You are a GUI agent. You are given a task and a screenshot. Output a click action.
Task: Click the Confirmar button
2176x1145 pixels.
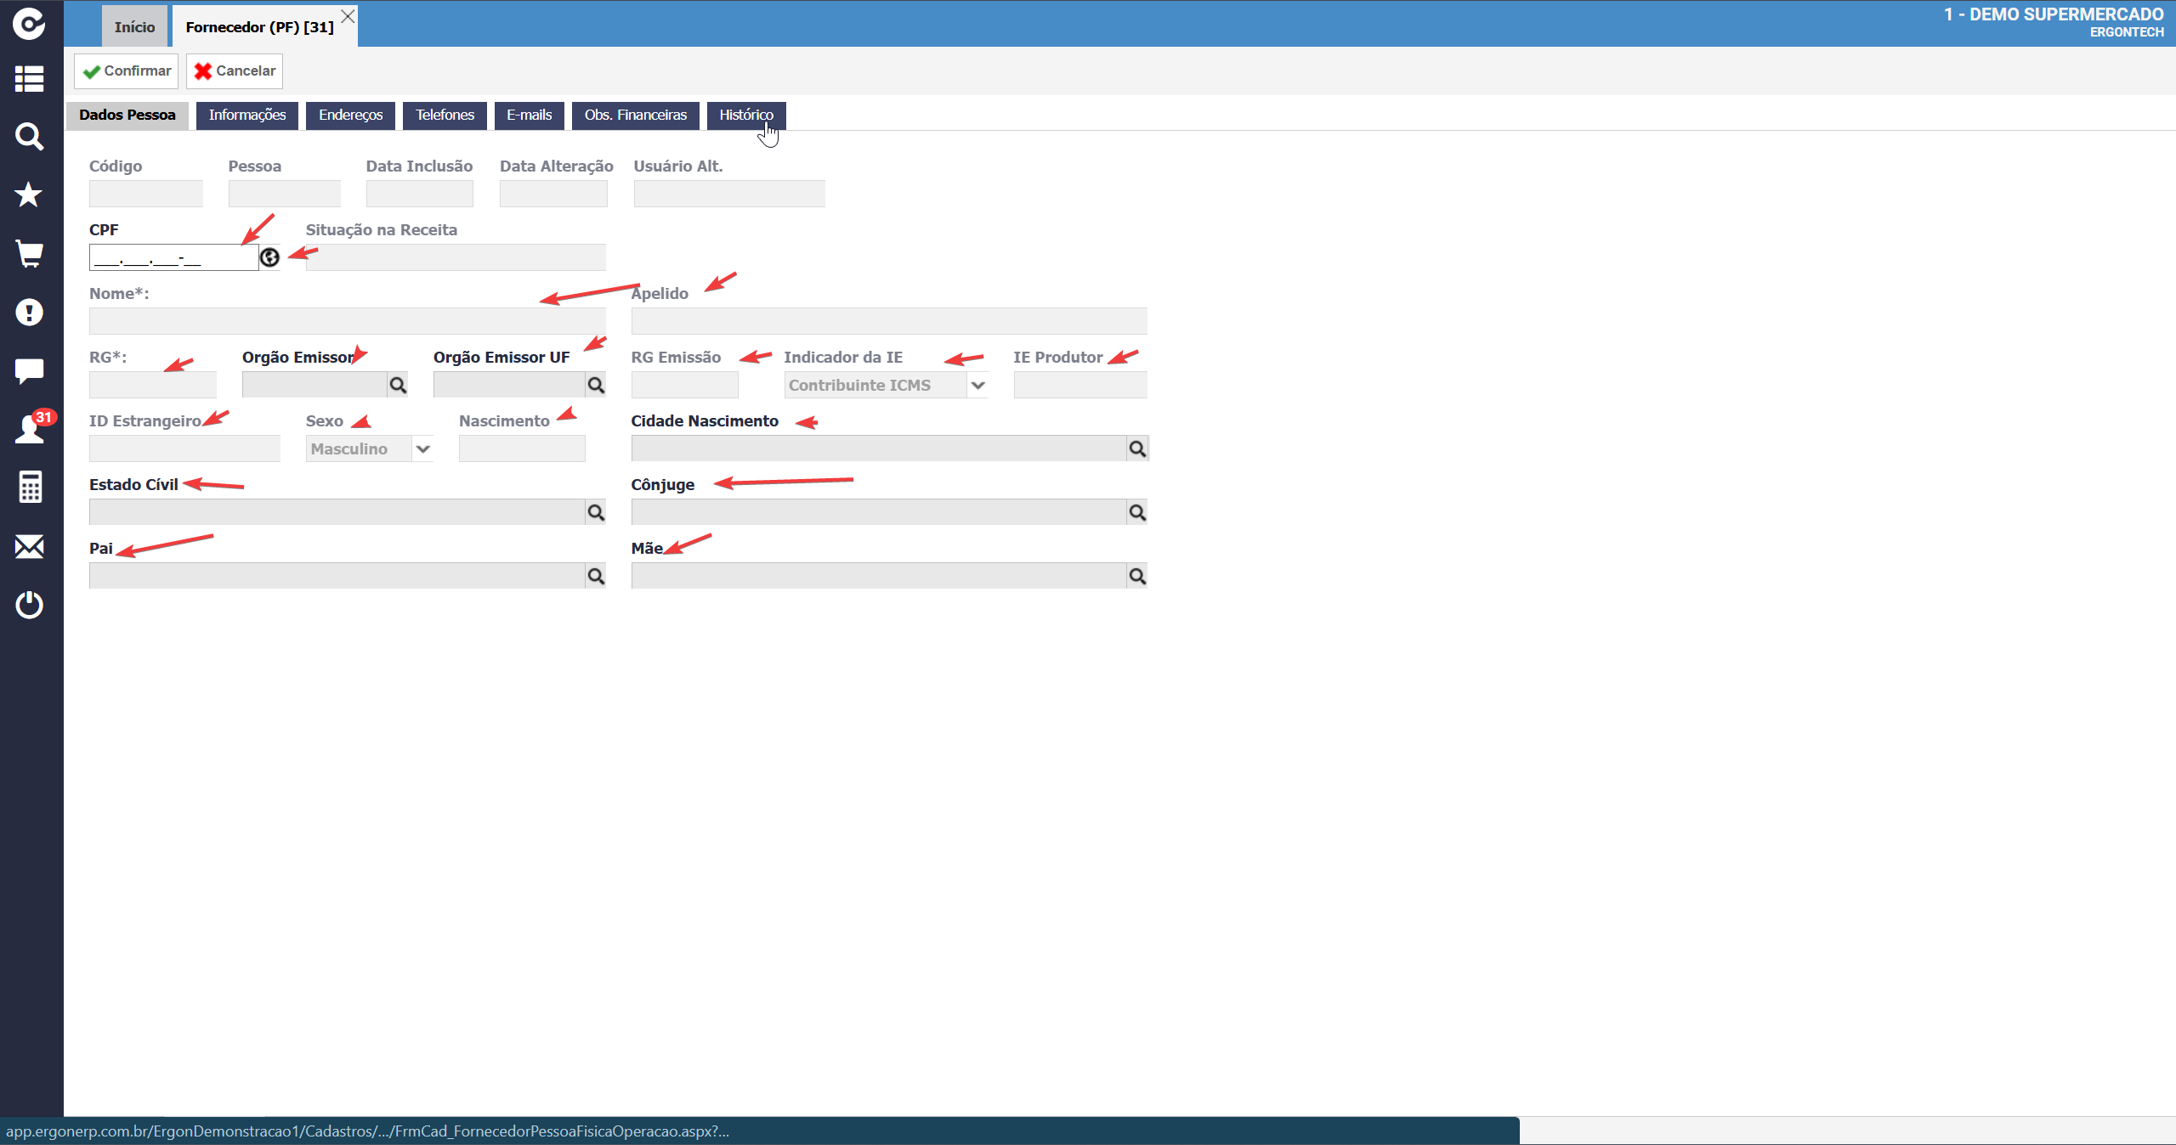[127, 71]
